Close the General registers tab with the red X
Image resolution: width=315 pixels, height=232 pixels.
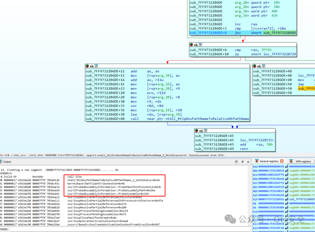282,161
